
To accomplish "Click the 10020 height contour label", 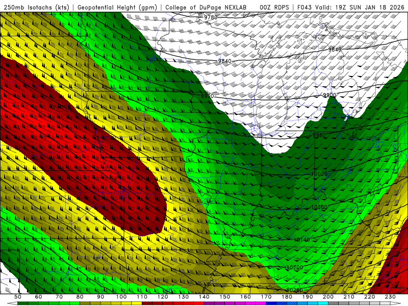I will 319,174.
